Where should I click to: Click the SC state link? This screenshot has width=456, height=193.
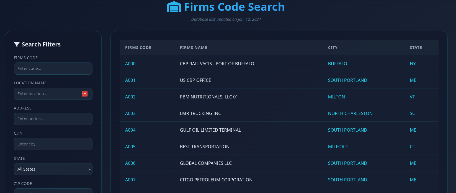(x=412, y=113)
